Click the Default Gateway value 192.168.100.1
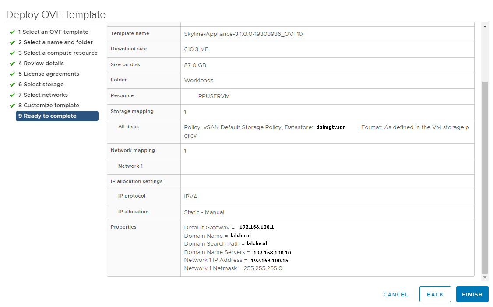 [256, 227]
